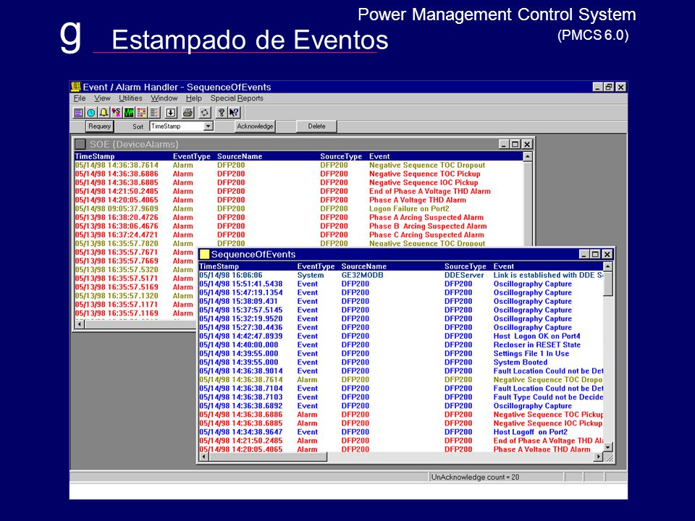Viewport: 695px width, 521px height.
Task: Click the Acknowledge button
Action: point(255,126)
